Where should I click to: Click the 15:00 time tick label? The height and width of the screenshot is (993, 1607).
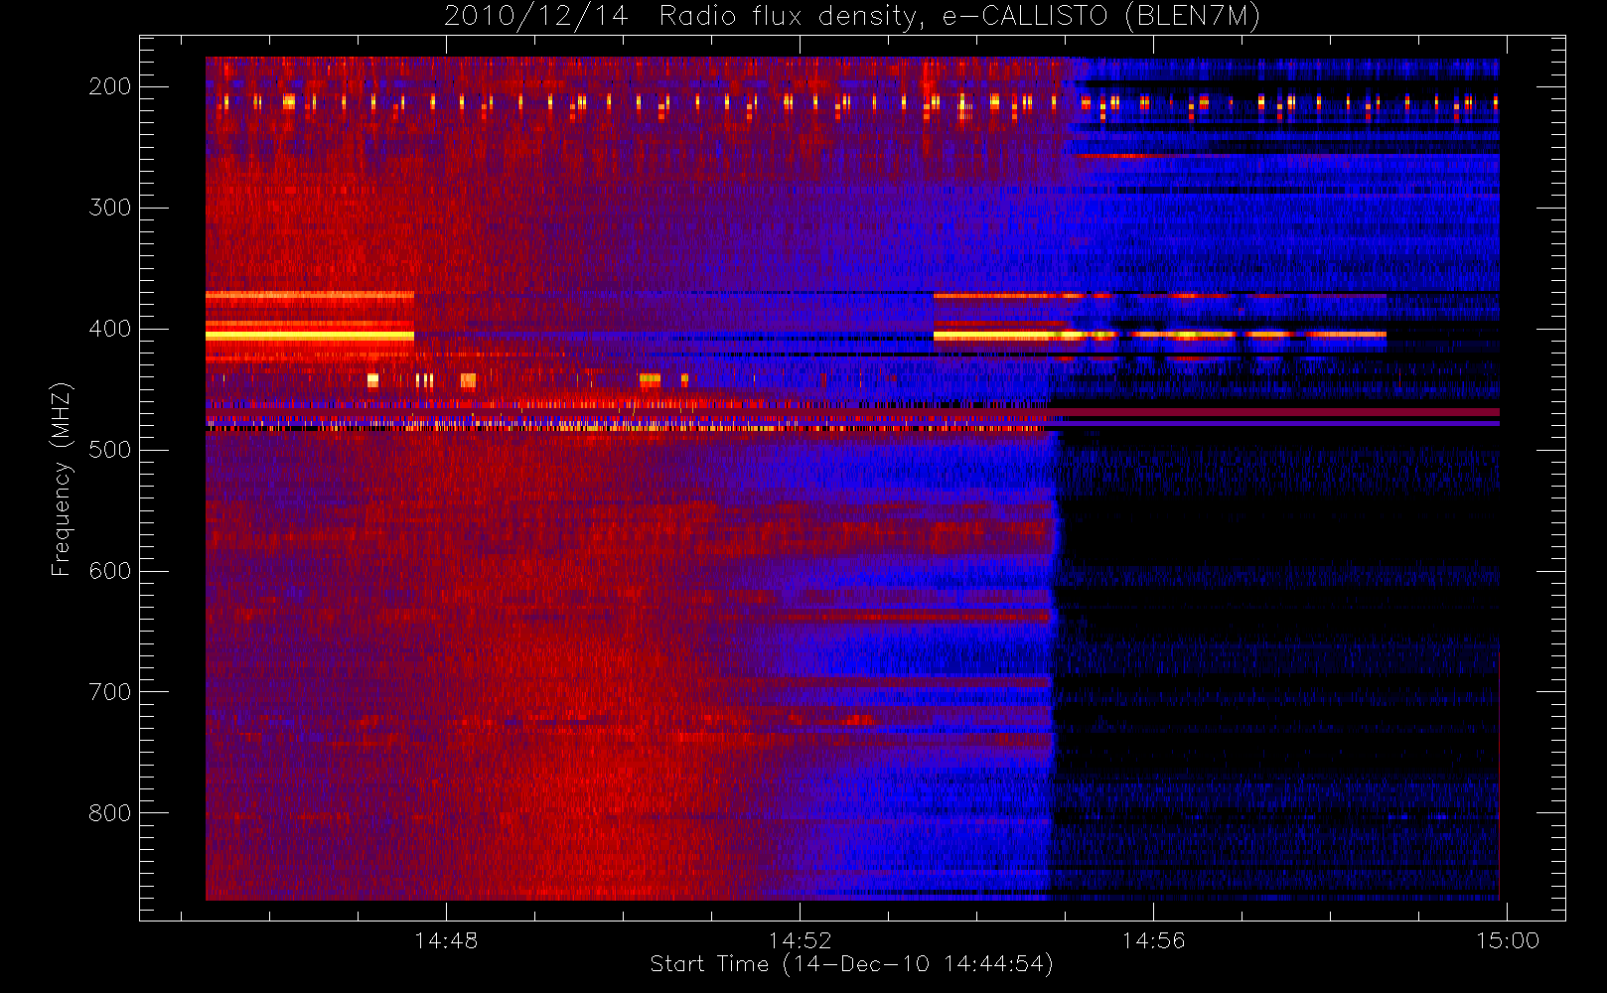1508,940
